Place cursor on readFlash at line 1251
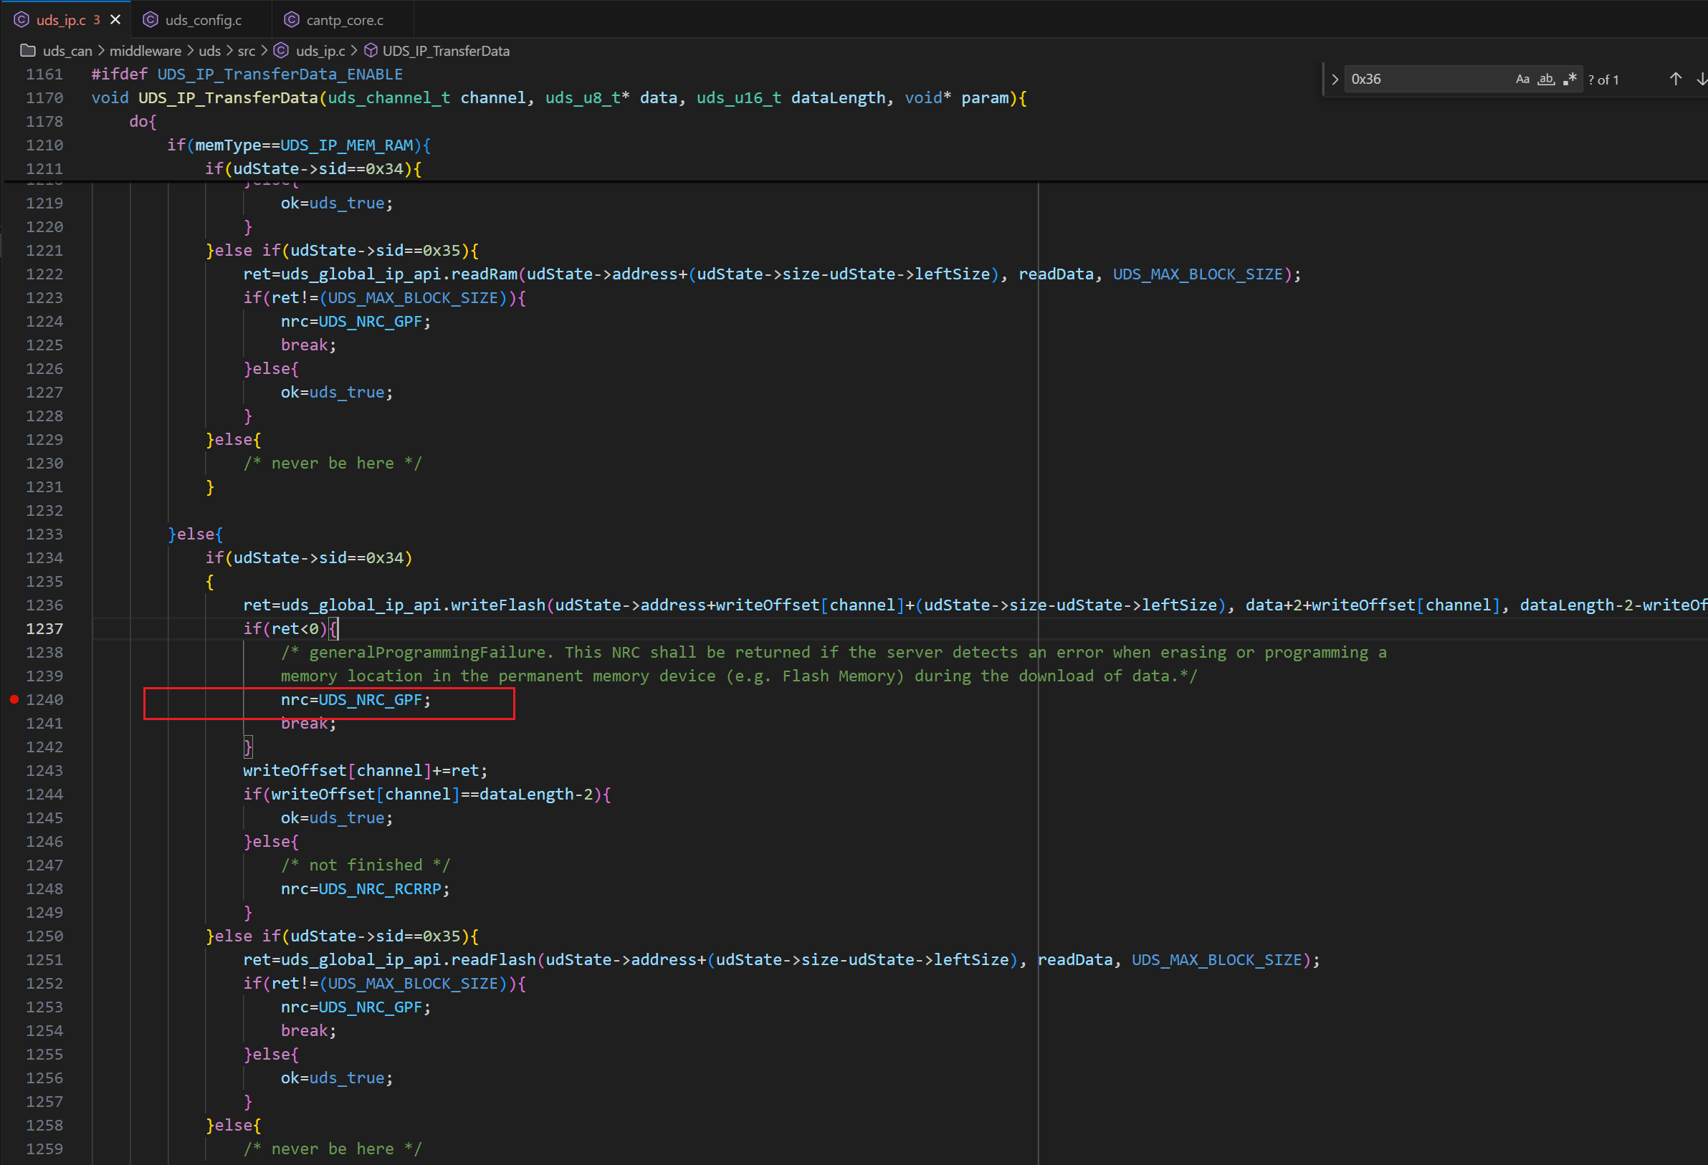1708x1165 pixels. [494, 959]
